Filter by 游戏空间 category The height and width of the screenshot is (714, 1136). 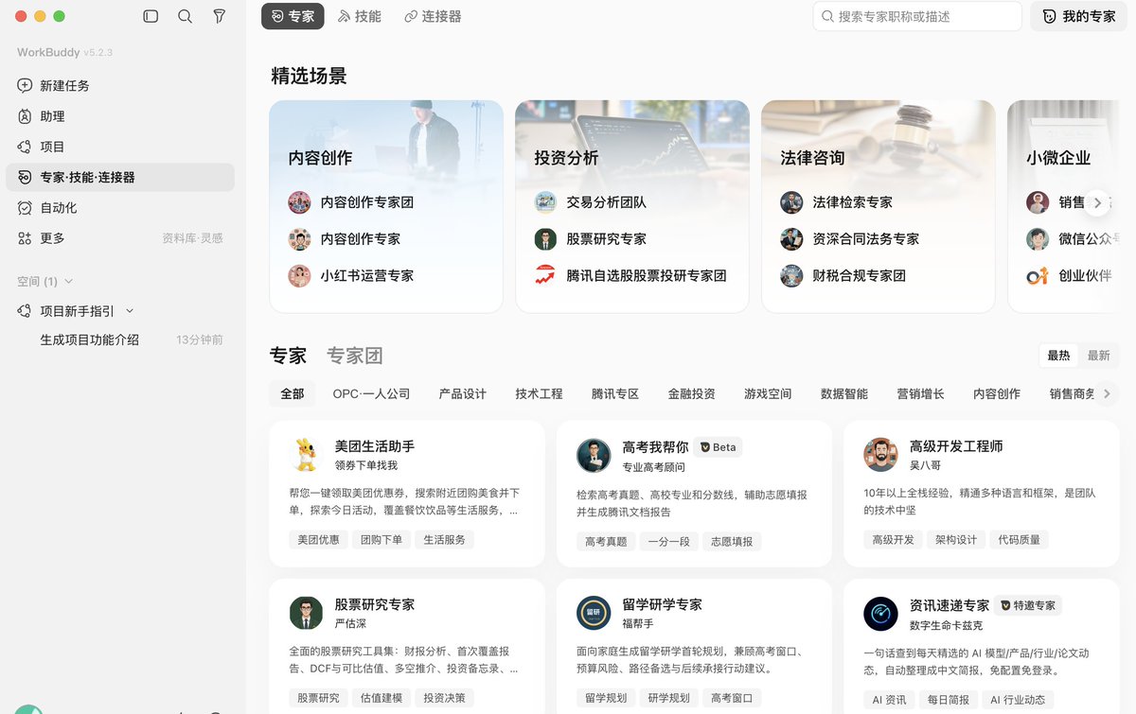coord(768,393)
